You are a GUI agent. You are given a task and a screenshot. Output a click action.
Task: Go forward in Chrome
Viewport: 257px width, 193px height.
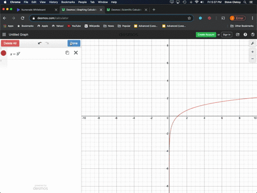click(13, 18)
